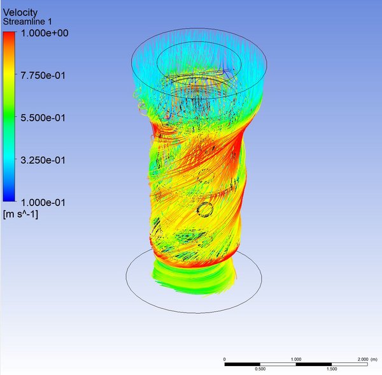Click the velocity color legend bar
The height and width of the screenshot is (375, 382).
point(9,117)
